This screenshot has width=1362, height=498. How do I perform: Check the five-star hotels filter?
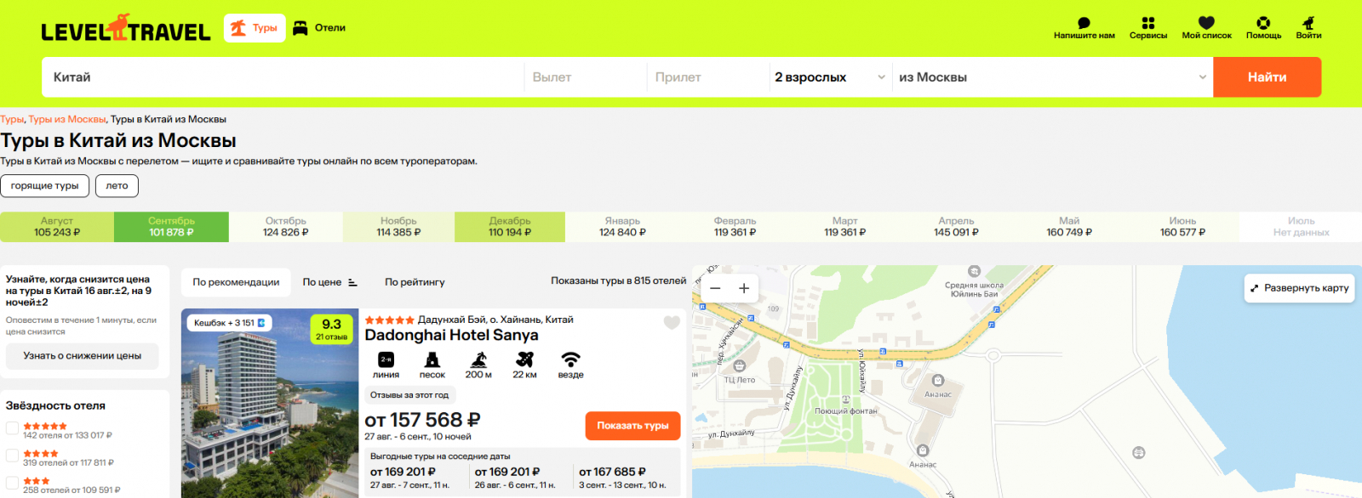click(12, 428)
